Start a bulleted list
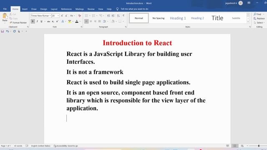This screenshot has height=150, width=267. tap(86, 16)
